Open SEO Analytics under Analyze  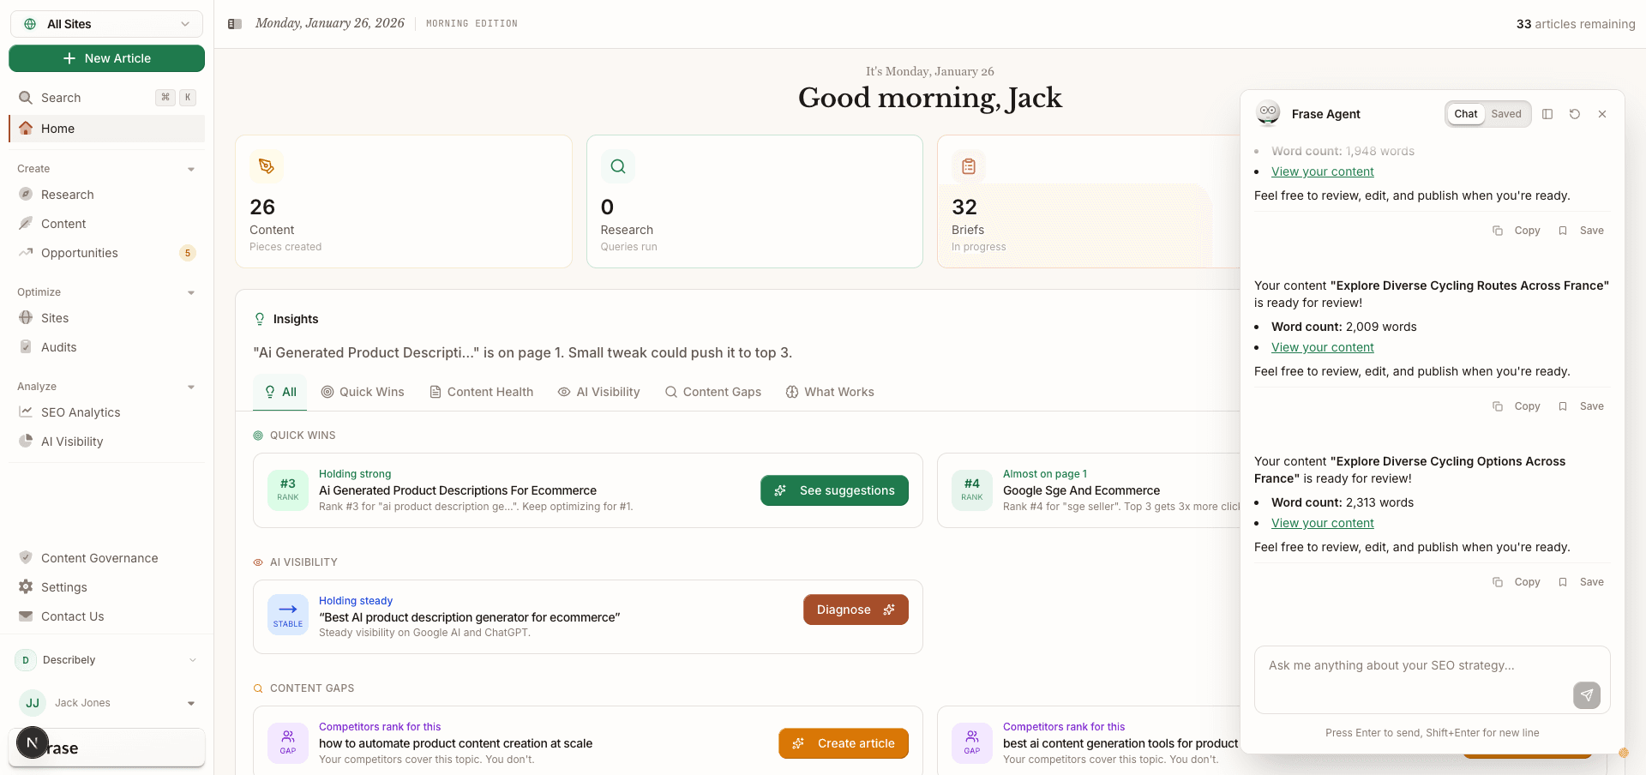(80, 412)
